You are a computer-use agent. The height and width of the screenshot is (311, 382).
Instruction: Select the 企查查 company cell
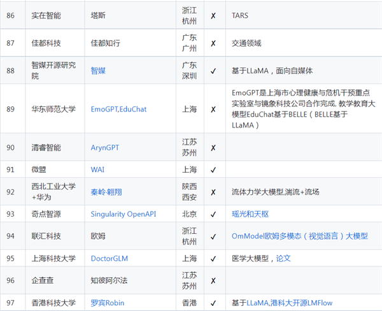[55, 280]
